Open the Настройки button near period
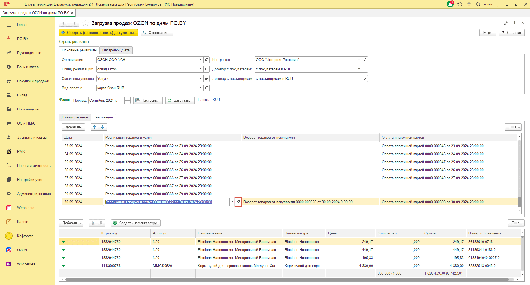This screenshot has height=285, width=530. pyautogui.click(x=148, y=100)
